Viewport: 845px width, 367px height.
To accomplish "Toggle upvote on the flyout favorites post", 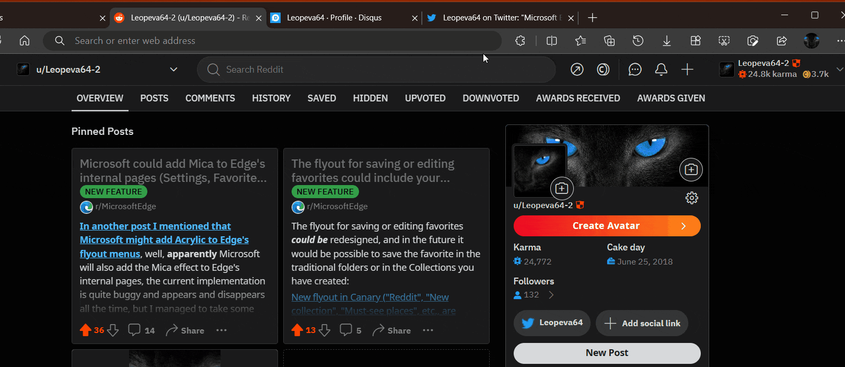I will coord(297,330).
